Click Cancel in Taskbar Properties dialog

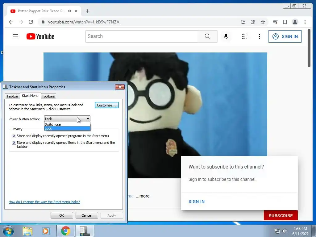point(87,215)
